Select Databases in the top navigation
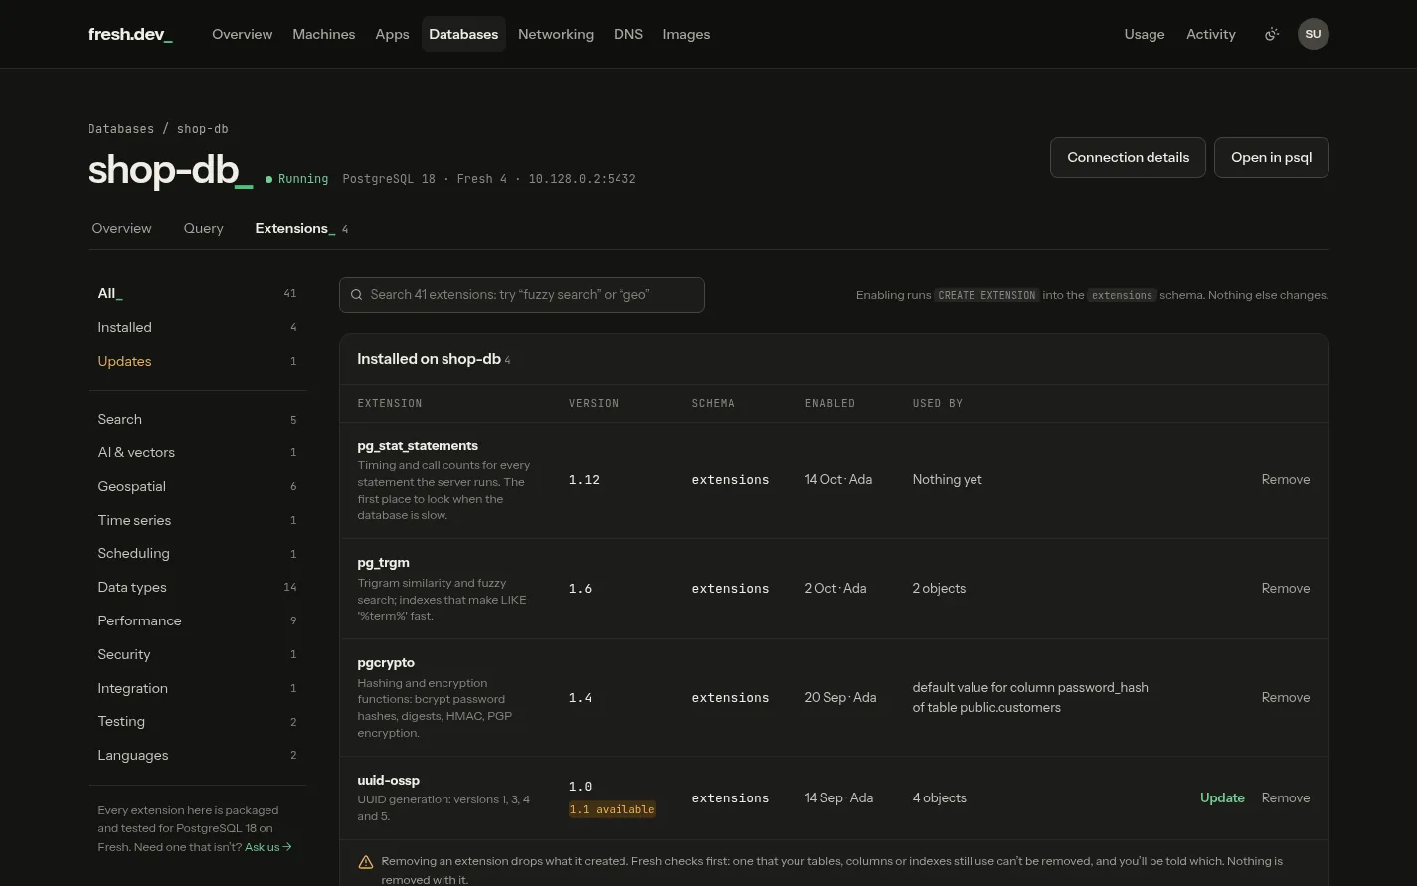Screen dimensions: 1417x886 pos(463,34)
